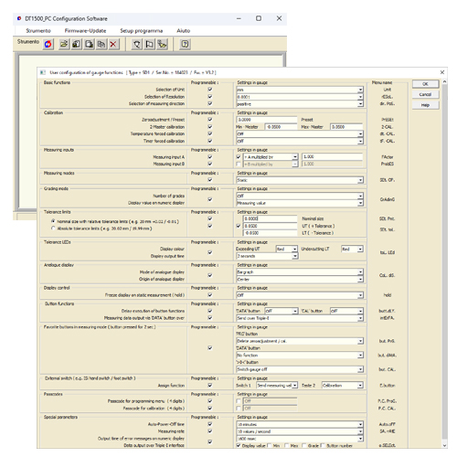Click the greyed-out copy pages toolbar icon
Image resolution: width=457 pixels, height=457 pixels.
101,44
